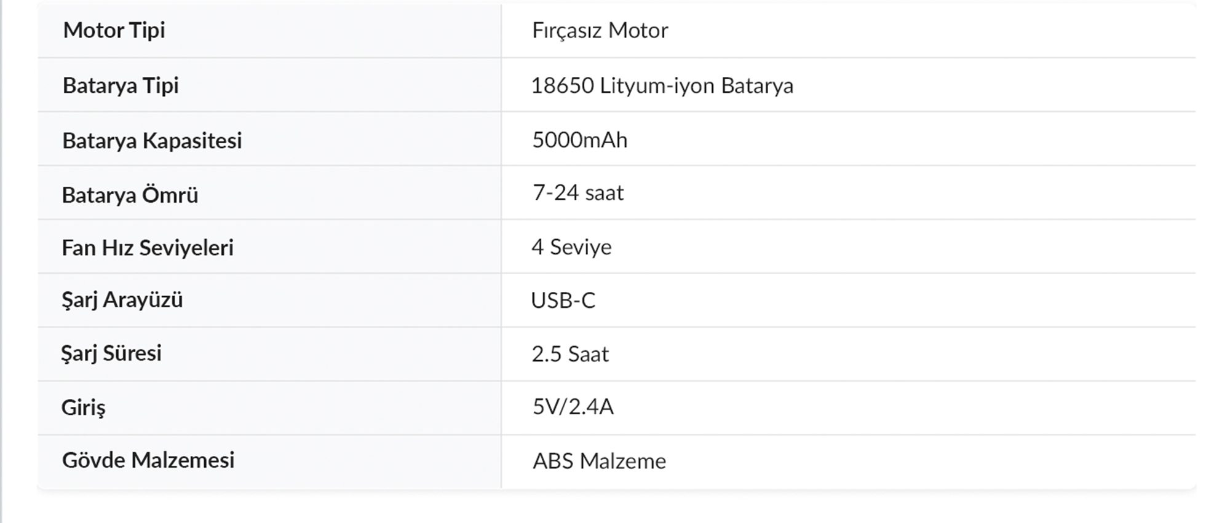1230x523 pixels.
Task: Click the Motor Tipi label
Action: point(114,30)
